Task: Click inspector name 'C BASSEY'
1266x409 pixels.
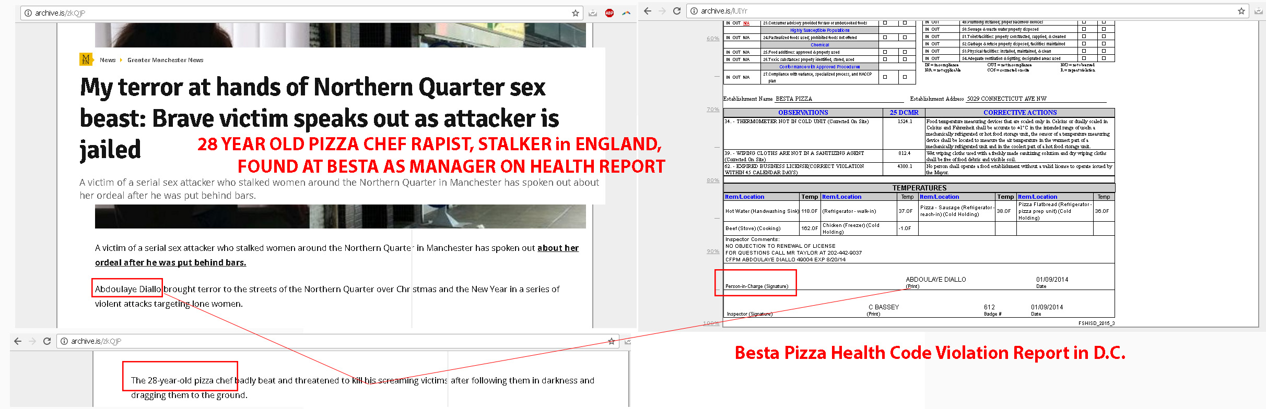Action: tap(884, 307)
